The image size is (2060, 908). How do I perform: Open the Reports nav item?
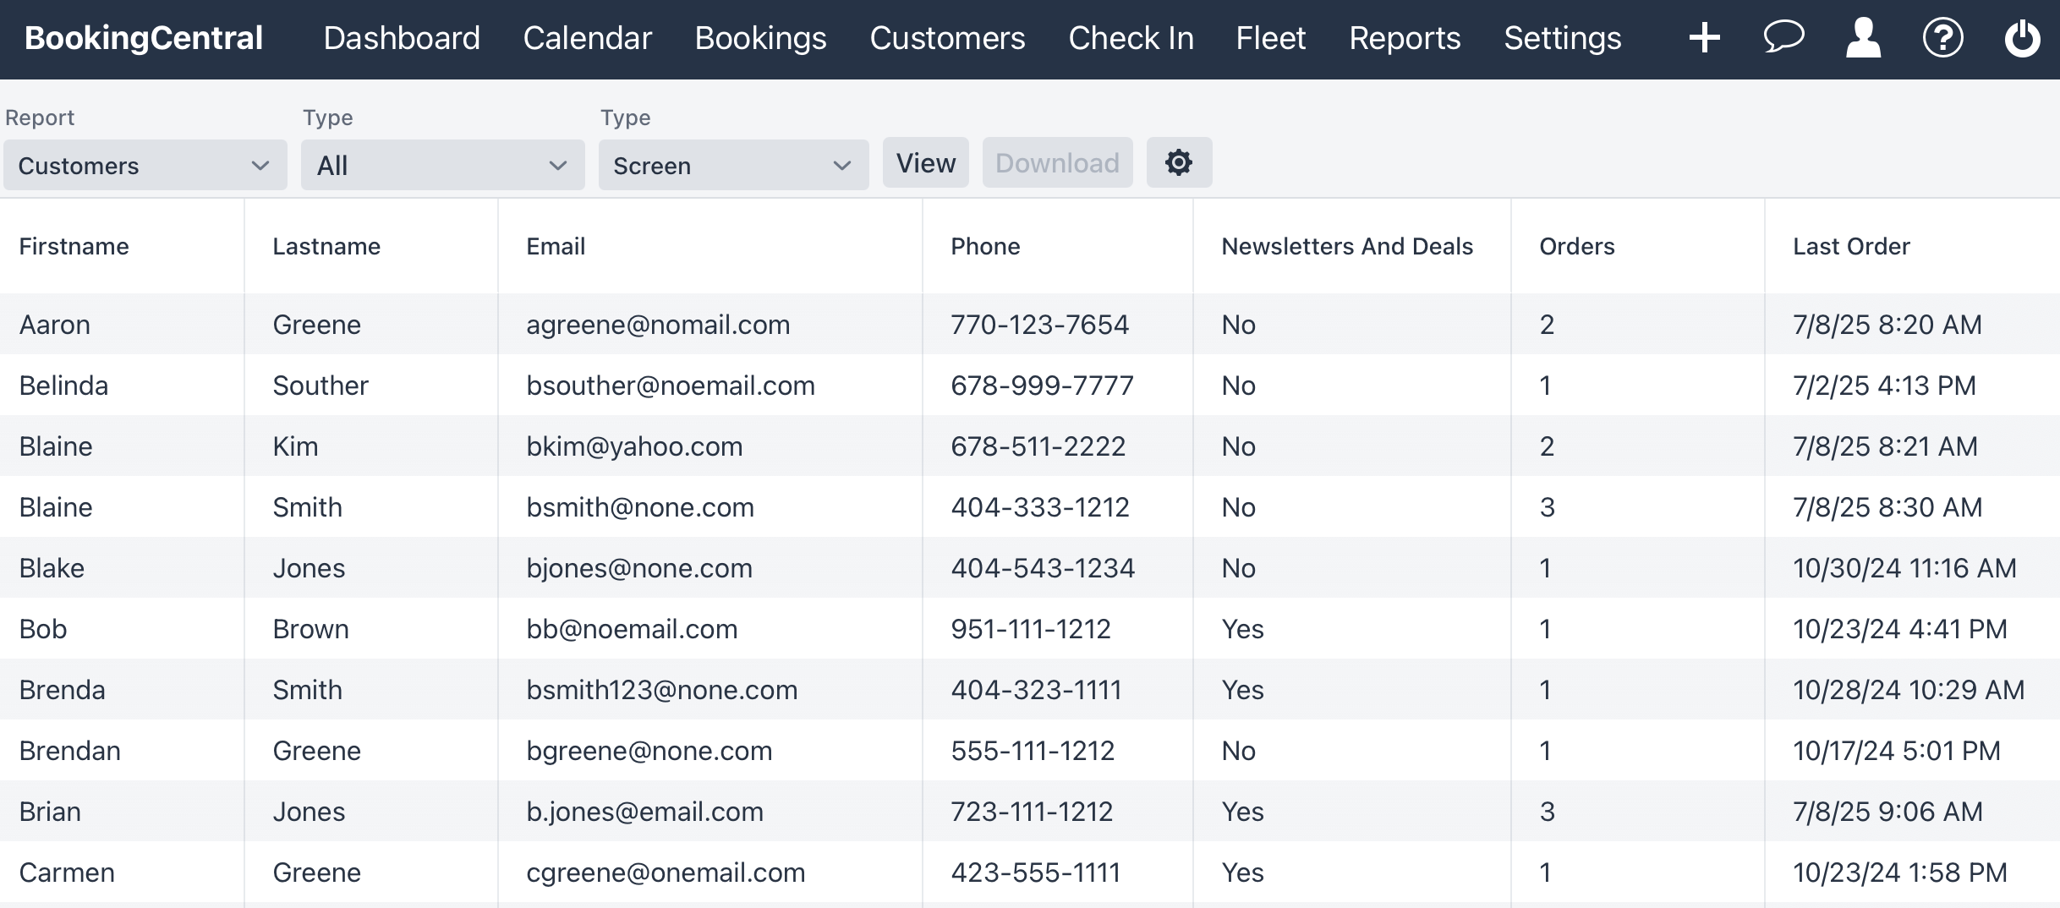[1404, 38]
